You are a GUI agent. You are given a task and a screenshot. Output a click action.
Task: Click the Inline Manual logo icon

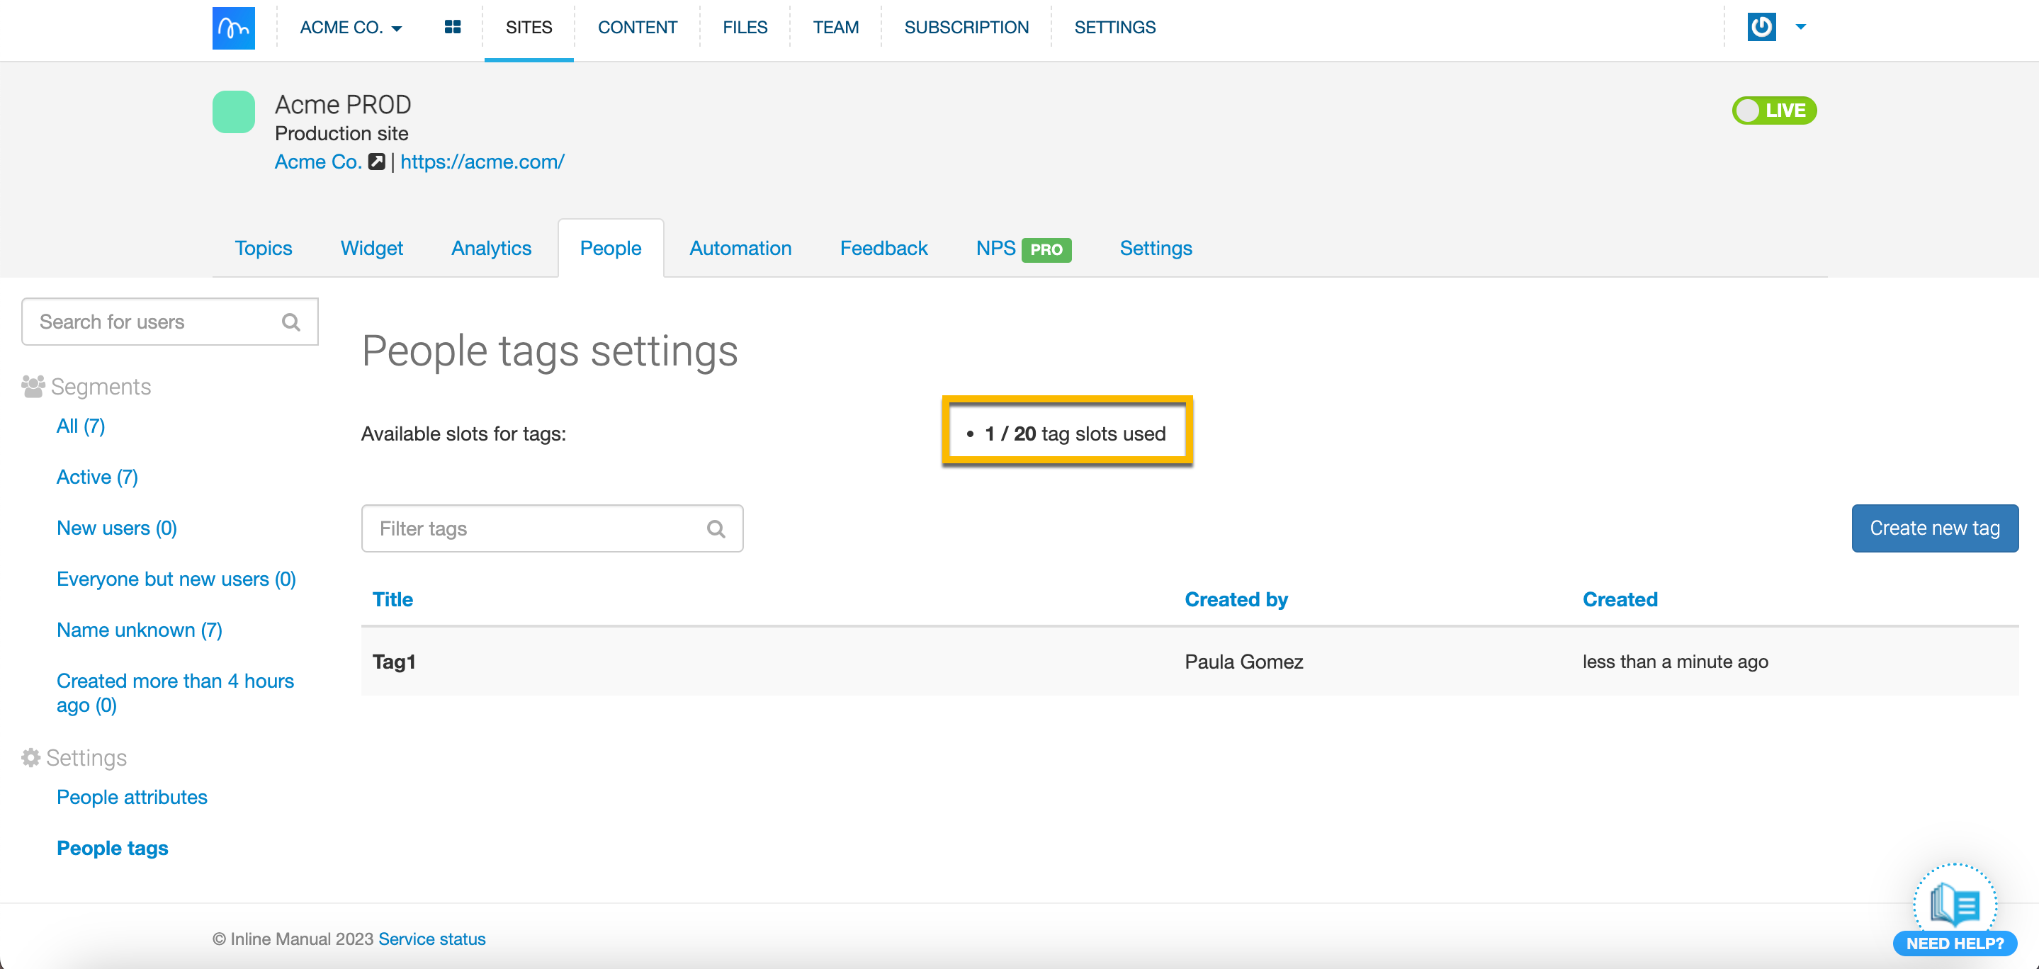click(x=234, y=28)
